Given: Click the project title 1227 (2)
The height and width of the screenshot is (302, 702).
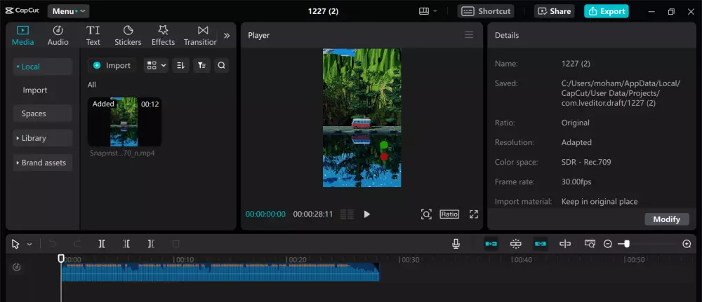Looking at the screenshot, I should [323, 11].
